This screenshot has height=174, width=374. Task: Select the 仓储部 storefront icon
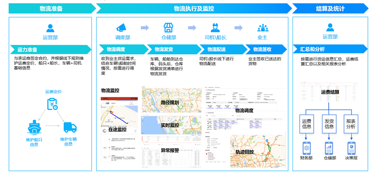pyautogui.click(x=169, y=28)
